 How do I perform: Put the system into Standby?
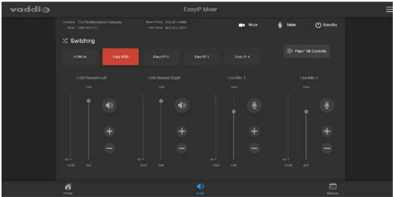pos(326,25)
